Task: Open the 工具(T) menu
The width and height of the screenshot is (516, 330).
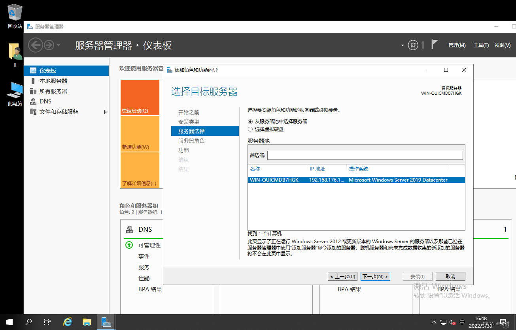Action: click(481, 45)
